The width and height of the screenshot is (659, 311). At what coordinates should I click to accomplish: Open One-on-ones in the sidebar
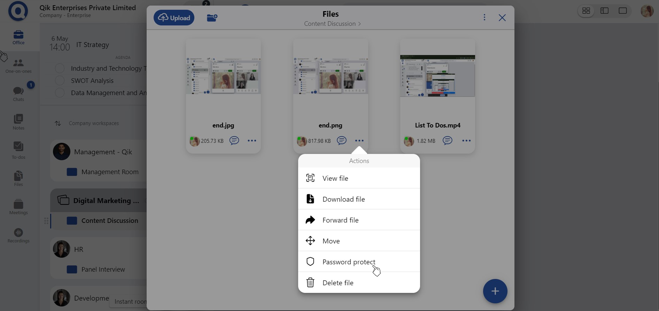click(x=18, y=66)
